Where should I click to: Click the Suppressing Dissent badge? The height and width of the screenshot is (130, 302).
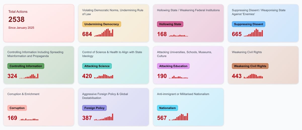pos(248,24)
